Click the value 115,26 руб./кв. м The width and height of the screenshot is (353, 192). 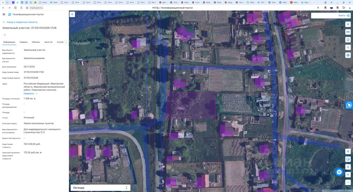coord(33,152)
